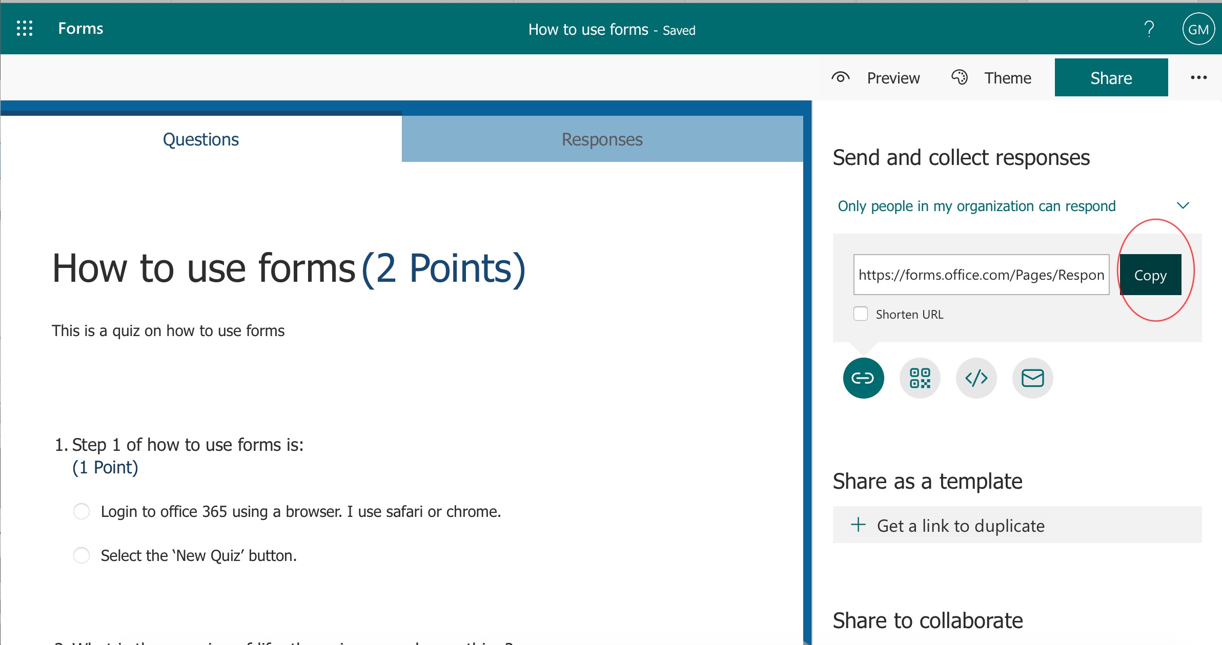Switch to the Questions tab
Image resolution: width=1222 pixels, height=645 pixels.
(200, 139)
